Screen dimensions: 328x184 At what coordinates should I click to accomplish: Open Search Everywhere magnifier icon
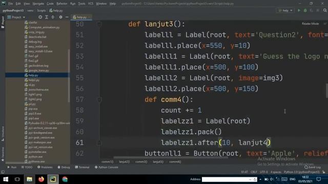click(x=325, y=10)
